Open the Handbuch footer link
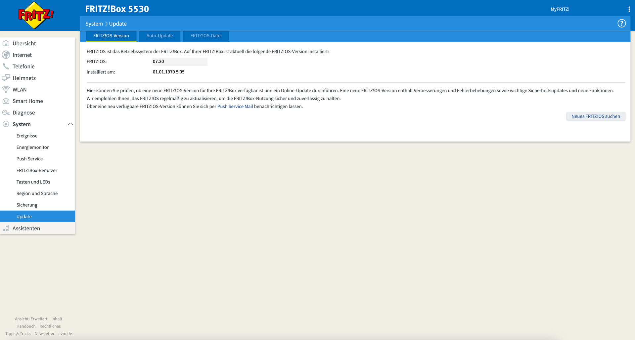The image size is (635, 340). pos(26,326)
